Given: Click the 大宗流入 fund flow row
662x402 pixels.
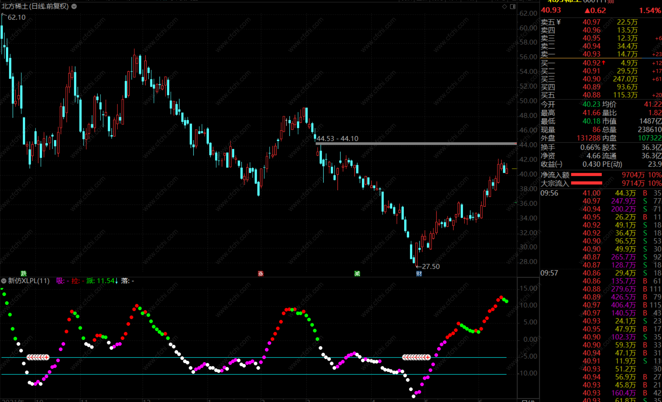Looking at the screenshot, I should (555, 184).
